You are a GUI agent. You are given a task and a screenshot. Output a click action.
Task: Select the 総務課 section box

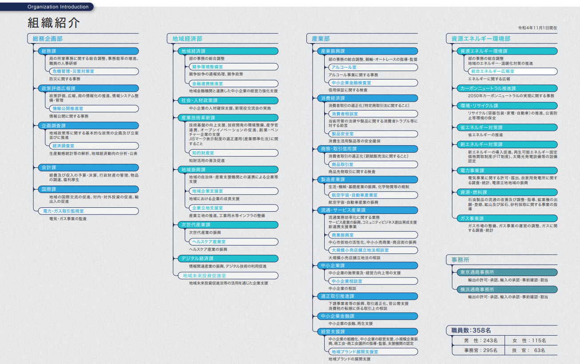88,51
